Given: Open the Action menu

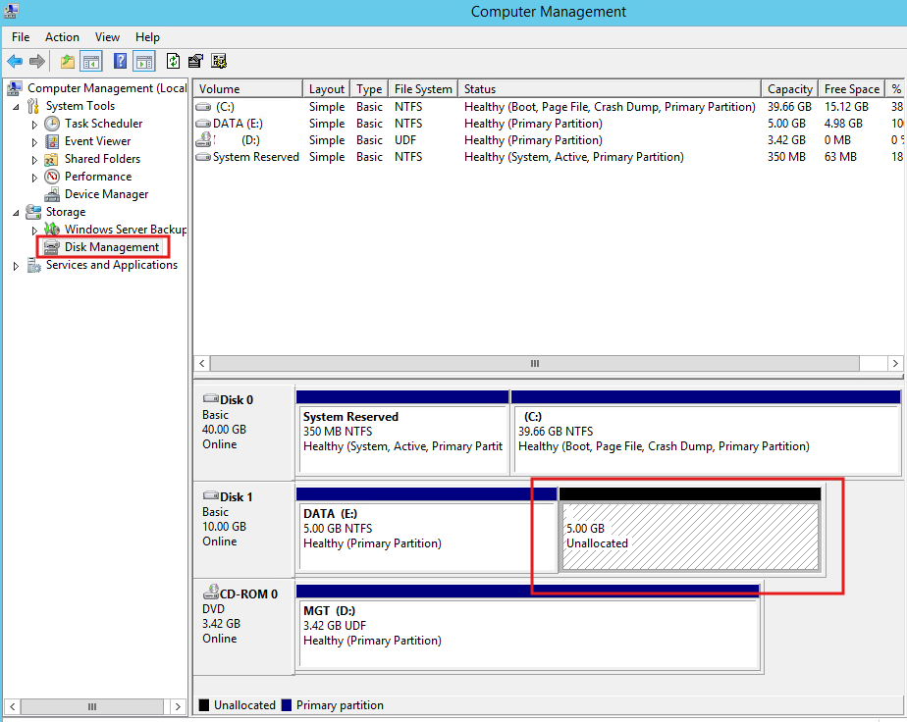Looking at the screenshot, I should click(x=62, y=37).
